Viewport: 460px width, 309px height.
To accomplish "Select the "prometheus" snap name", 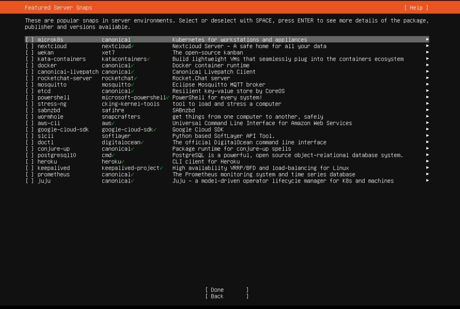I will click(54, 175).
